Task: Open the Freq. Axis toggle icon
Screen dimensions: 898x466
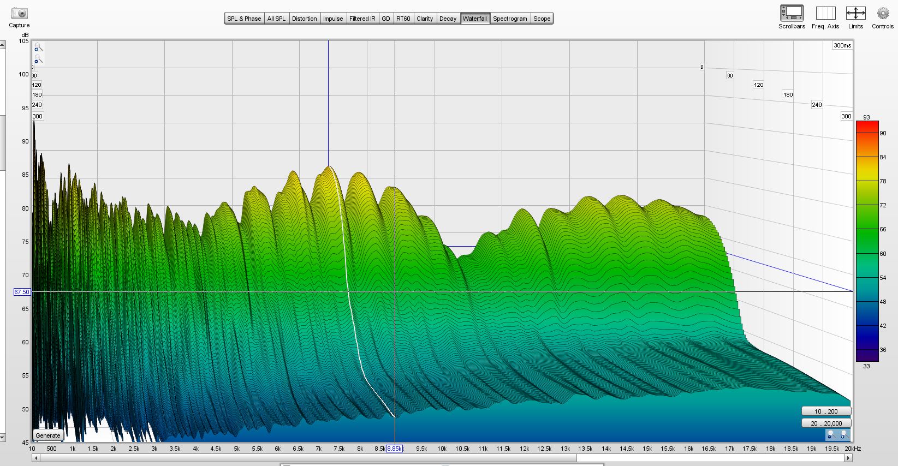Action: click(825, 13)
